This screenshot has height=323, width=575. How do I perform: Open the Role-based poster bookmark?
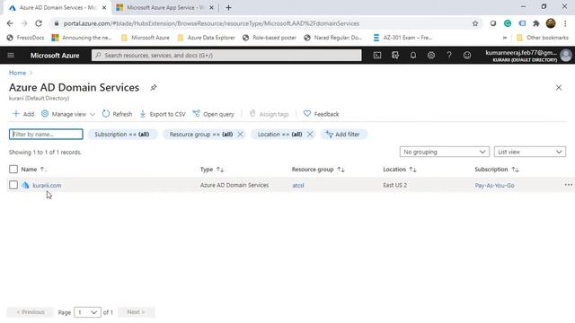point(270,38)
